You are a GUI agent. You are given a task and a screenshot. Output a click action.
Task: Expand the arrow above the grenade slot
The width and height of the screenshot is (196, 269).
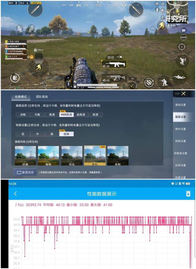[133, 78]
